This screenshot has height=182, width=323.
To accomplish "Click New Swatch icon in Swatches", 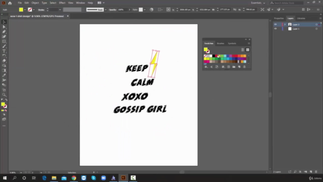I will pyautogui.click(x=239, y=67).
